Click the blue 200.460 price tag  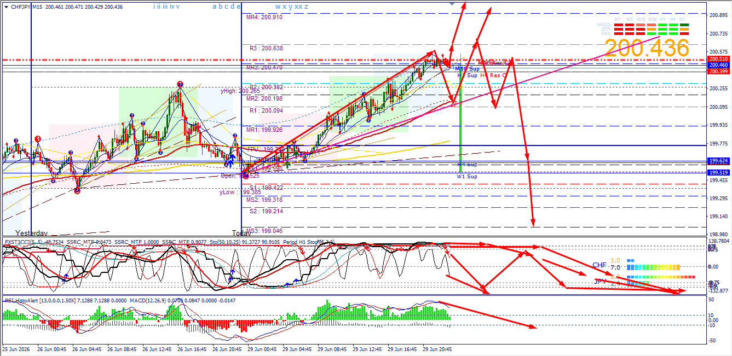point(718,65)
